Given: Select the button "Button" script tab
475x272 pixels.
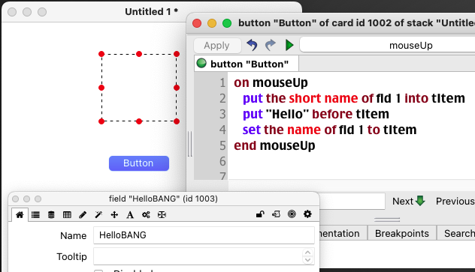Looking at the screenshot, I should click(x=247, y=64).
